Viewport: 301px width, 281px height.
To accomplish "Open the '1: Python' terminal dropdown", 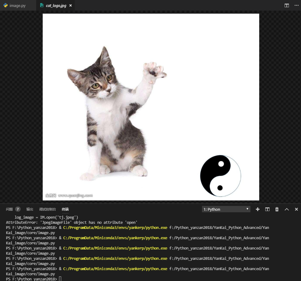I will click(x=226, y=209).
